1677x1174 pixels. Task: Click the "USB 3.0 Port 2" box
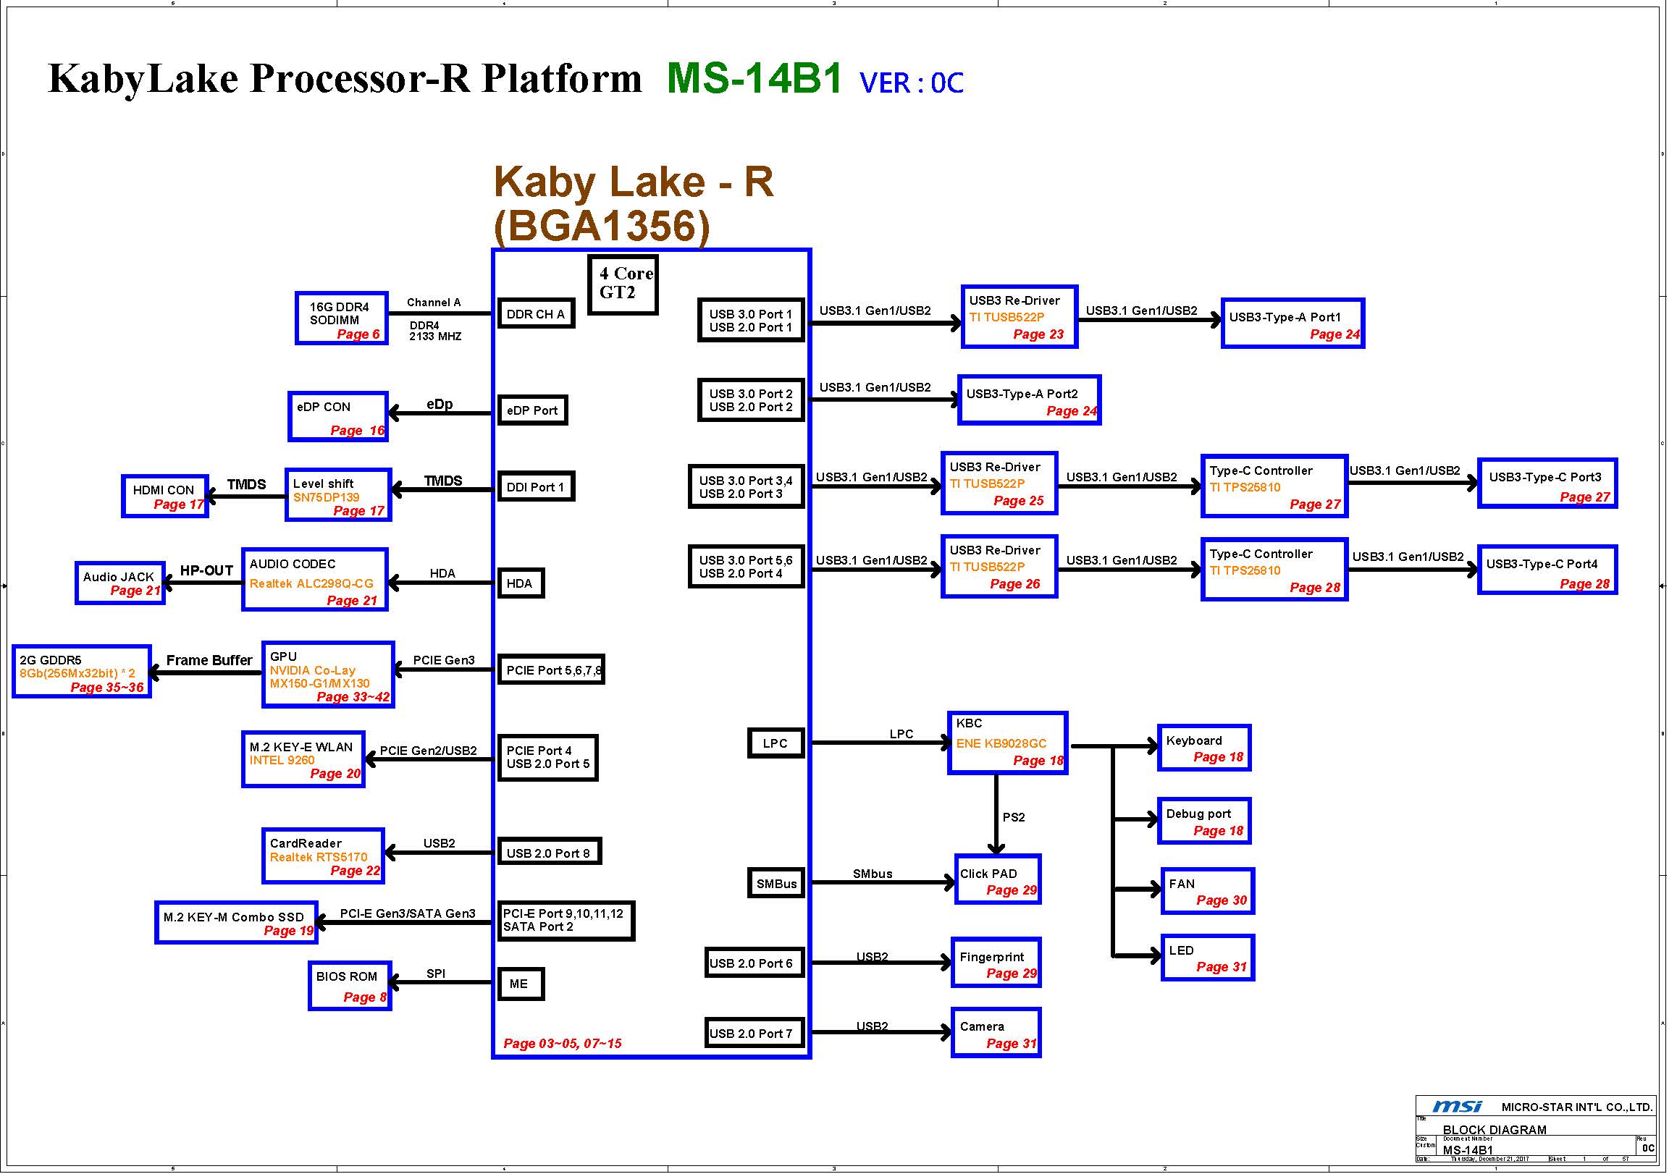pyautogui.click(x=751, y=400)
